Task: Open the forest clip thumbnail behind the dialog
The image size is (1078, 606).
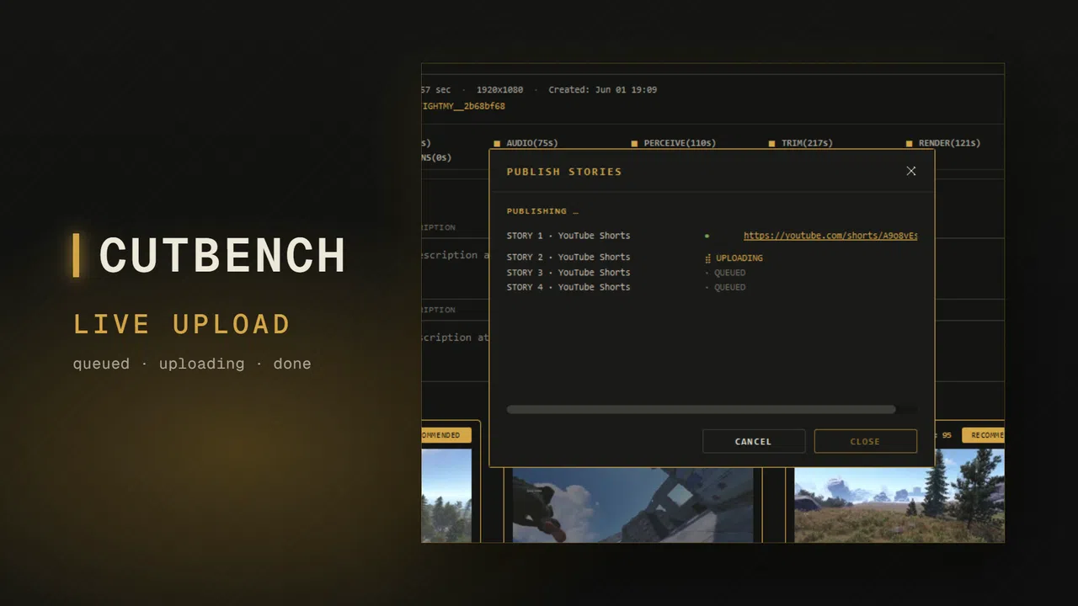Action: (x=446, y=495)
